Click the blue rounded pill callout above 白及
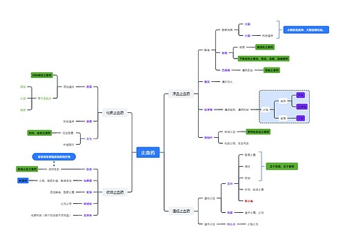Screen dimensions: 345x248 click(54, 157)
